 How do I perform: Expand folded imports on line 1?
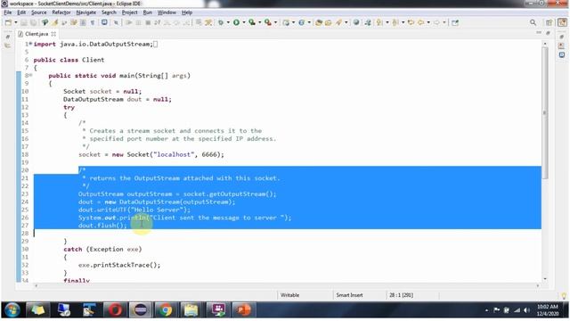pos(30,44)
